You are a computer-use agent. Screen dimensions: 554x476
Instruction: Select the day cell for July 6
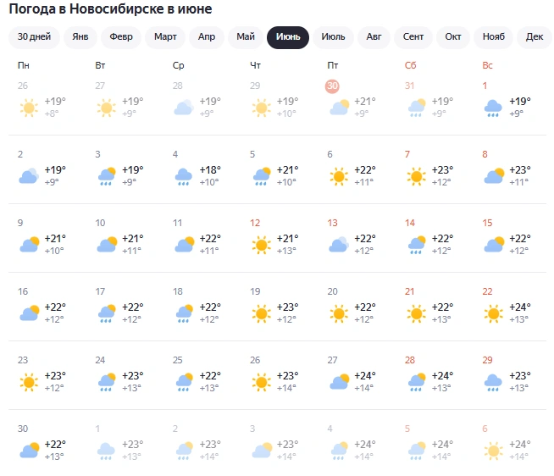click(x=507, y=443)
